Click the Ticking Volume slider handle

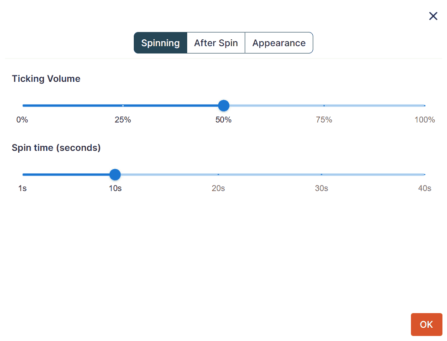pyautogui.click(x=223, y=106)
